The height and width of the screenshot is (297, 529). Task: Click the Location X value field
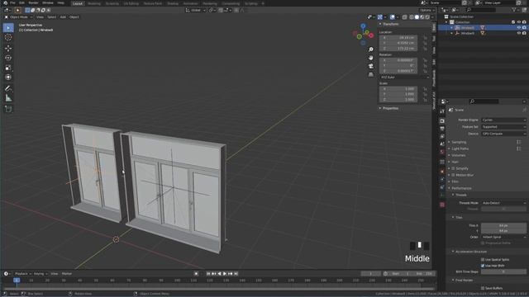point(398,38)
